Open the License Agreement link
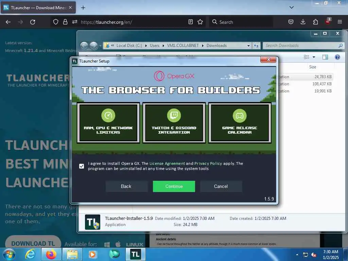The height and width of the screenshot is (261, 348). (x=167, y=163)
